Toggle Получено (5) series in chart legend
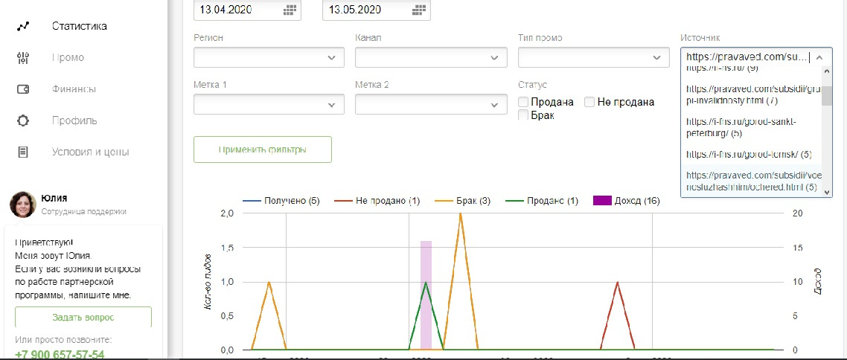The height and width of the screenshot is (360, 847). click(281, 201)
